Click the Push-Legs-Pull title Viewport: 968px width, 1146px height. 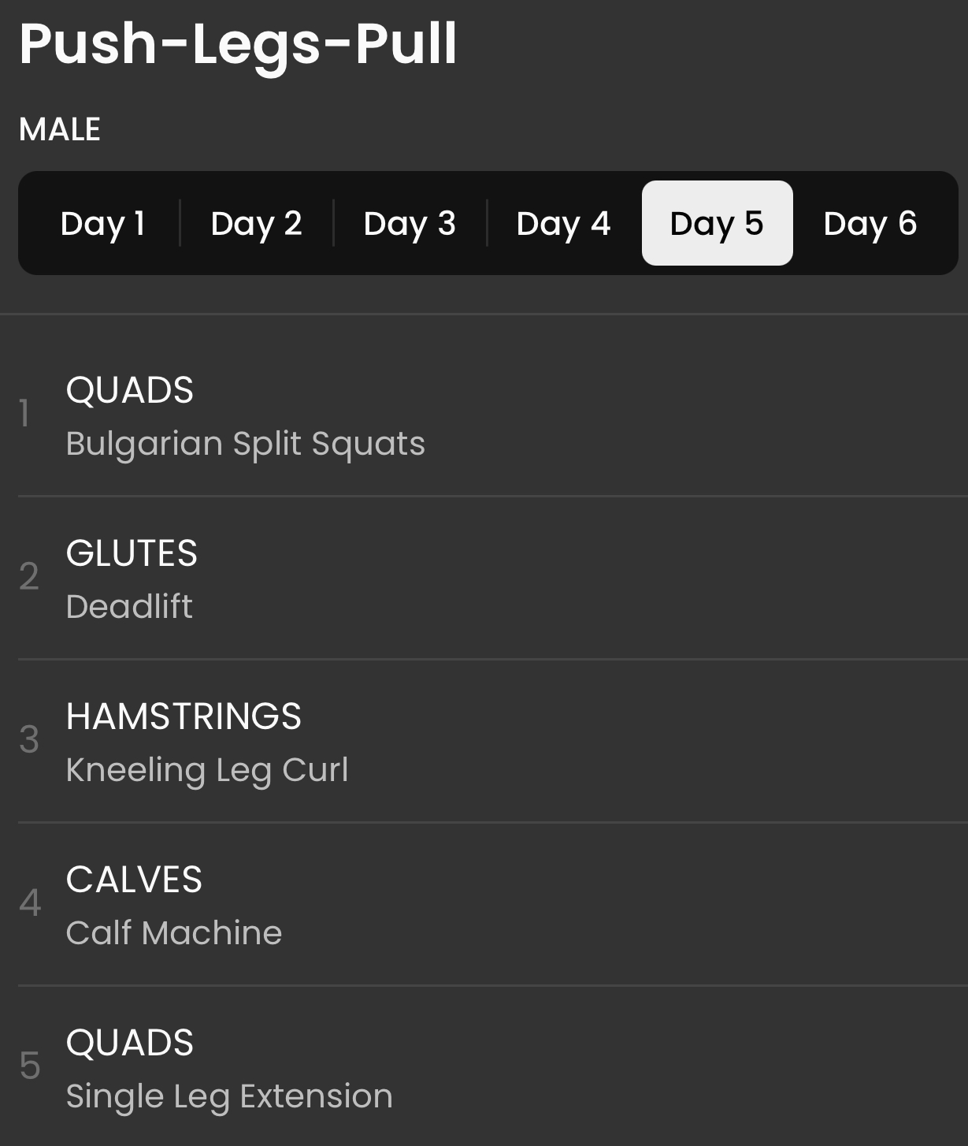tap(238, 43)
